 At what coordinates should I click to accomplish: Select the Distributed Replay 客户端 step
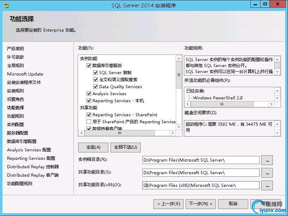33,175
